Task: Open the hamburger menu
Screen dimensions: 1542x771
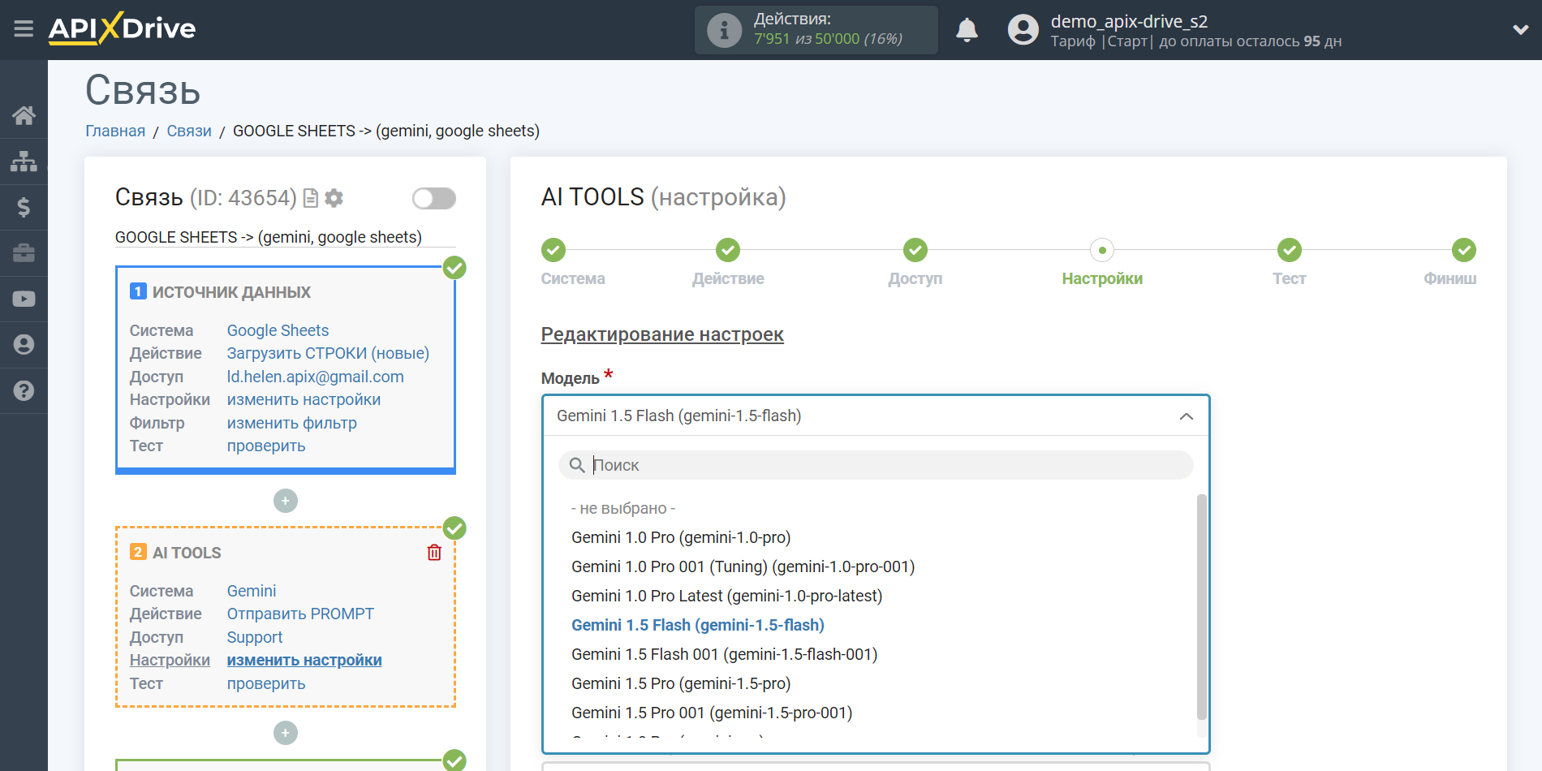Action: 24,29
